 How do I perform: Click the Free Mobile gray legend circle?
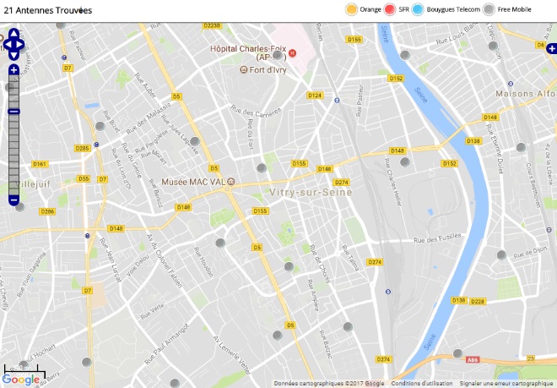489,9
